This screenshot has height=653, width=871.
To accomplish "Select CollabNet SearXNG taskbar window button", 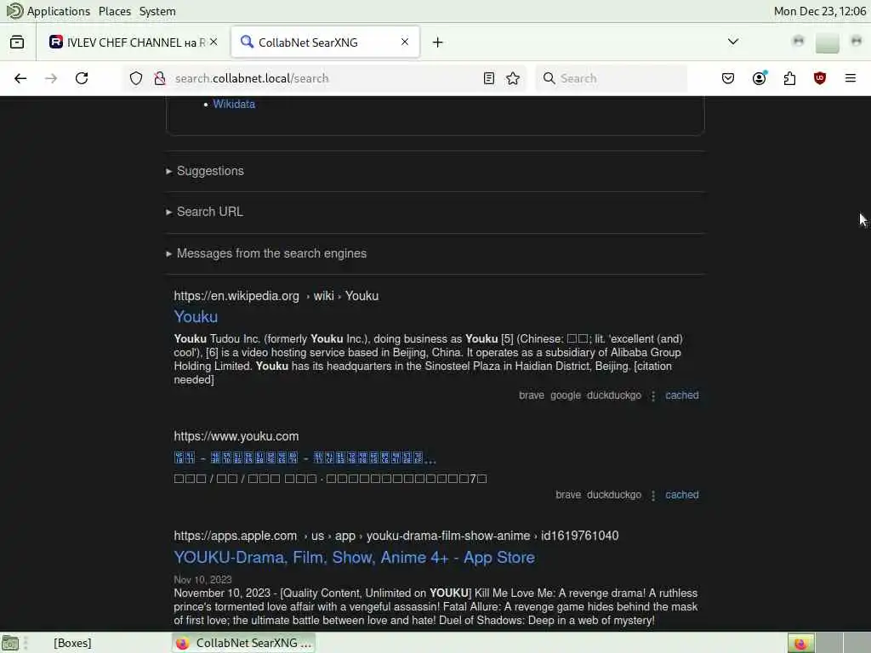I will [x=243, y=643].
